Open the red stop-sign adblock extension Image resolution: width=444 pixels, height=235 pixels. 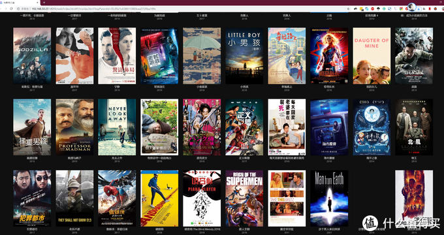click(373, 8)
